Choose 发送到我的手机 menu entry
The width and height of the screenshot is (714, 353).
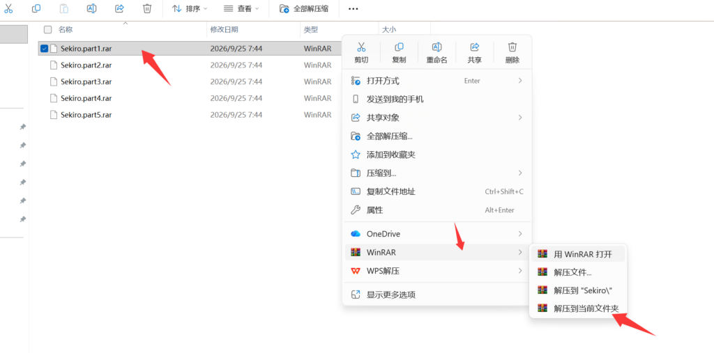[x=436, y=99]
